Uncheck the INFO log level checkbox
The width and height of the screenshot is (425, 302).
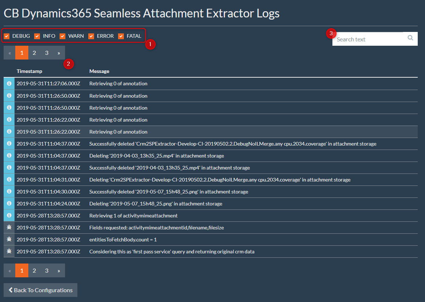37,36
